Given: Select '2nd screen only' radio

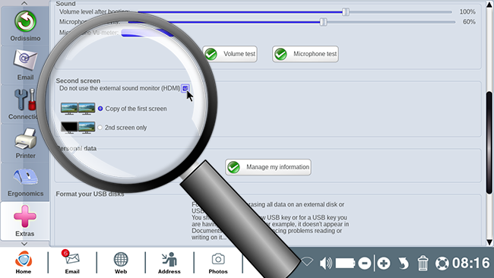Looking at the screenshot, I should click(x=100, y=128).
